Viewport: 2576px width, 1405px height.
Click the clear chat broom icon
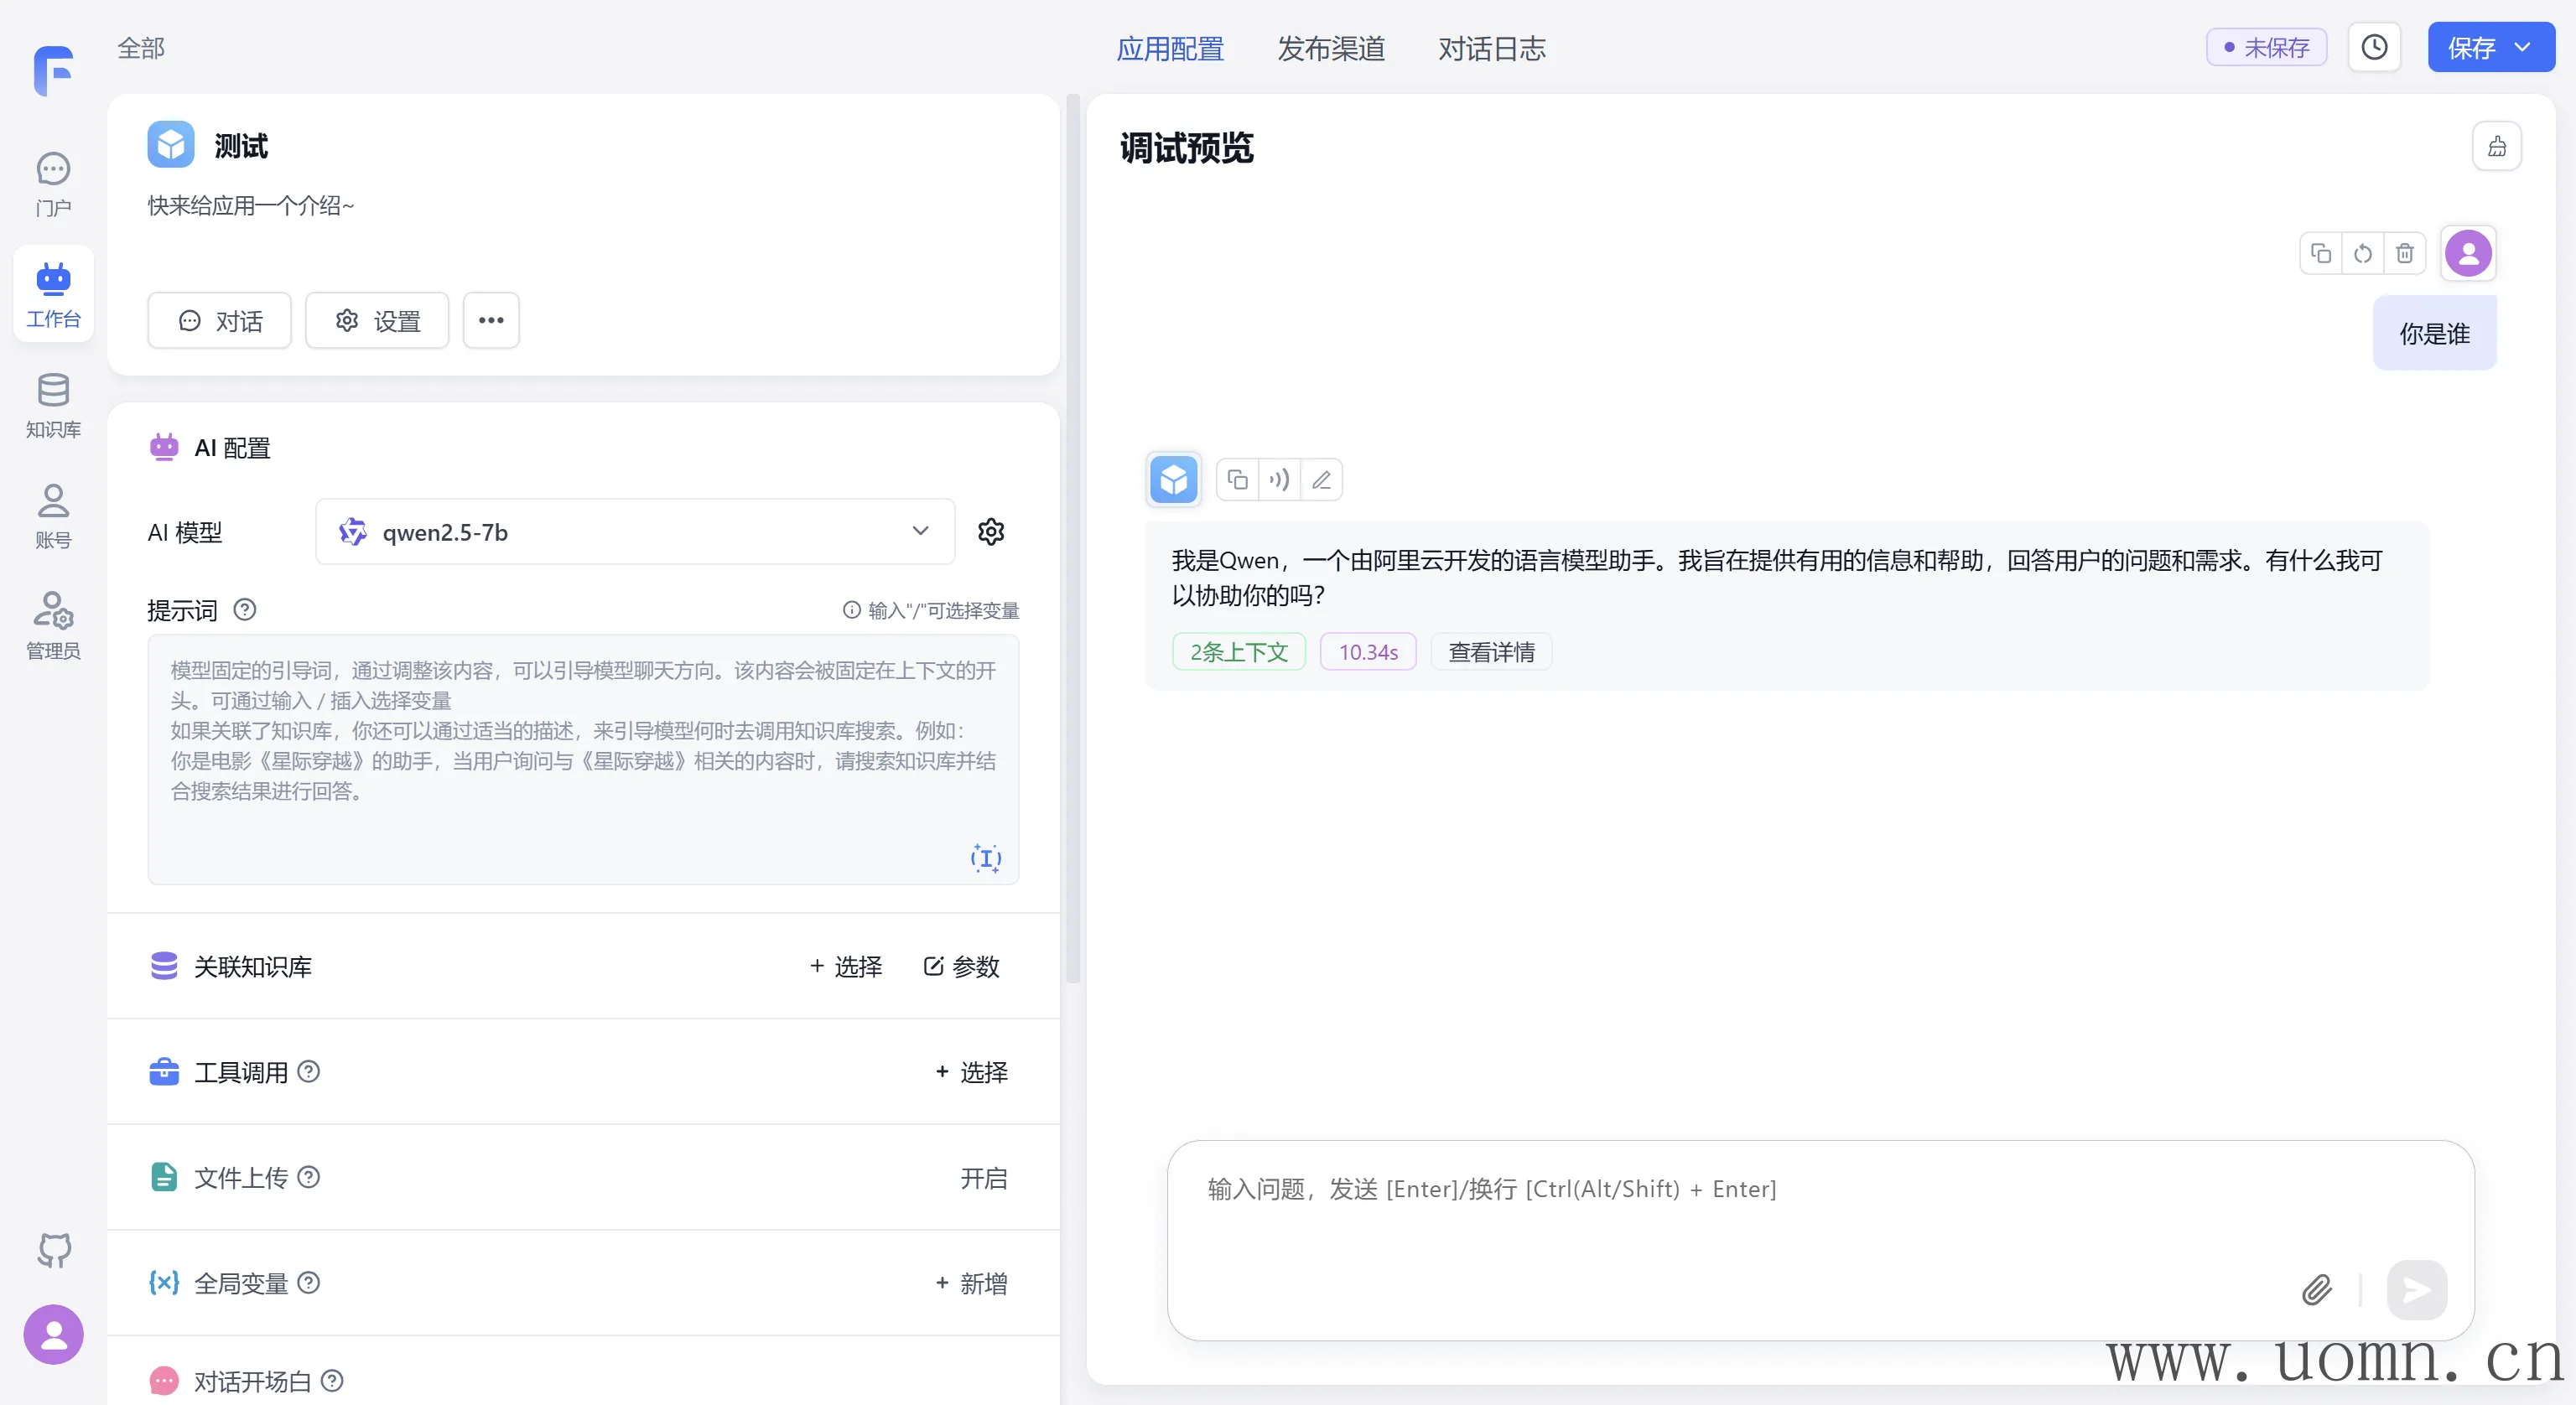point(2496,147)
